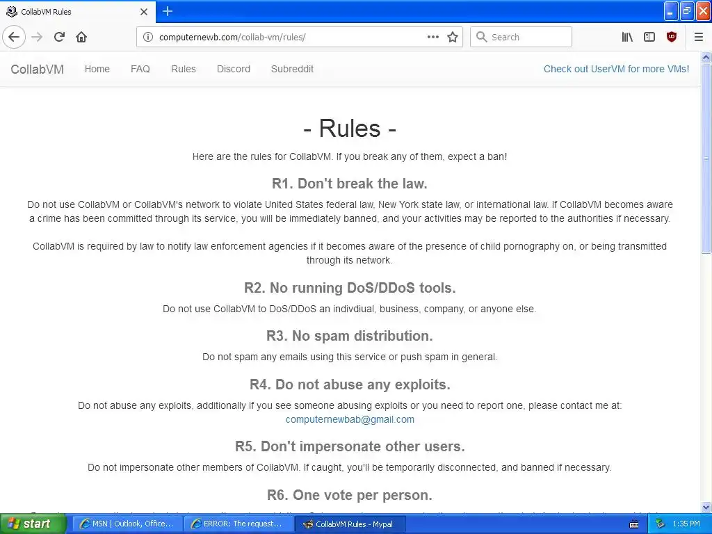Open the Windows Start menu
The width and height of the screenshot is (712, 534).
coord(32,524)
